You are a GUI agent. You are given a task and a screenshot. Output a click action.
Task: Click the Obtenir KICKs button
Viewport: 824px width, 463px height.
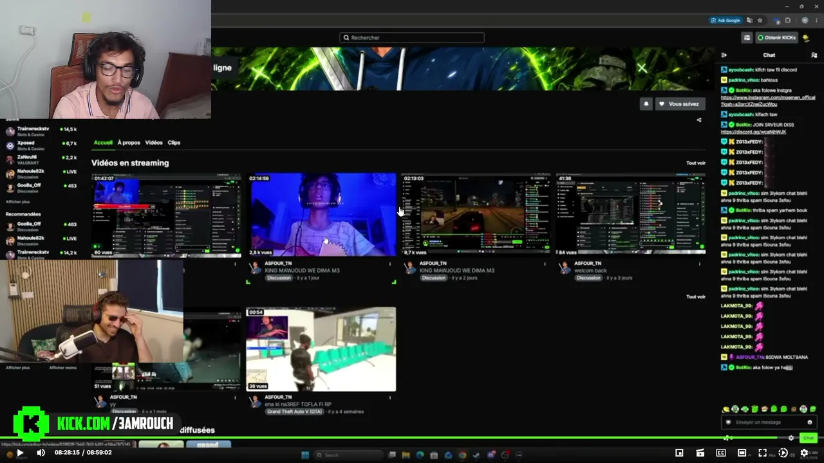point(776,37)
